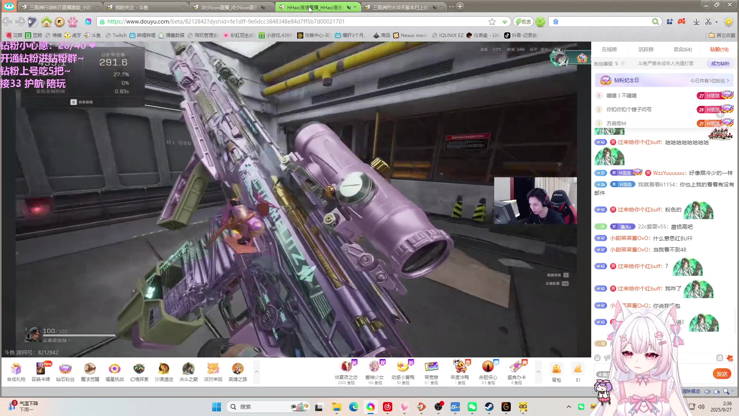
Task: Open the 沙漠遗迹 activity icon
Action: click(x=164, y=372)
